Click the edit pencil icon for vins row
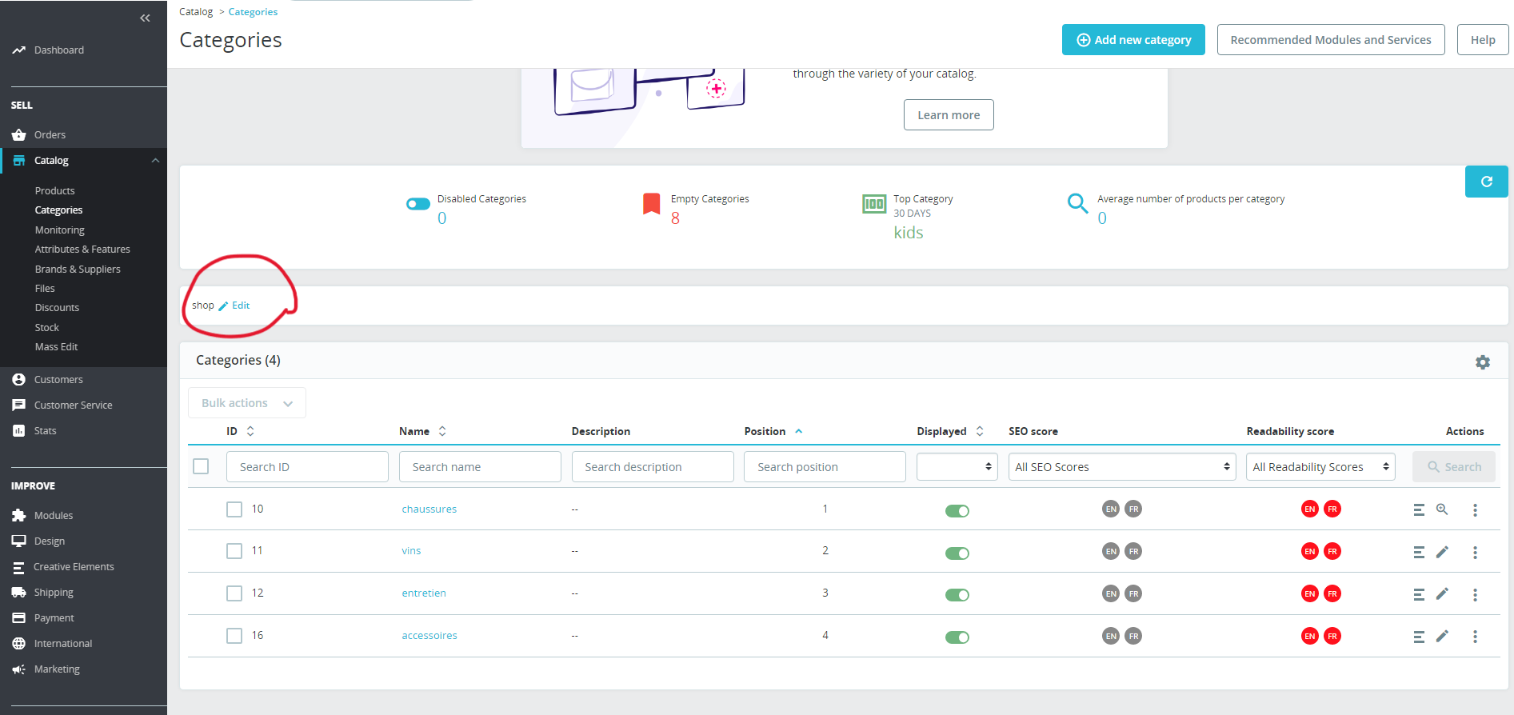The height and width of the screenshot is (715, 1514). pos(1442,552)
